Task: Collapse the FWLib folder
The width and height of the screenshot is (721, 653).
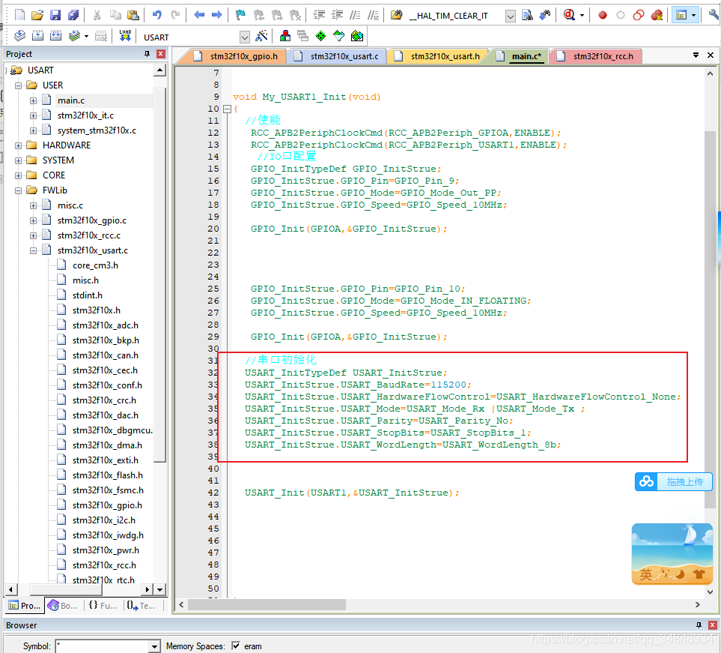Action: (19, 190)
